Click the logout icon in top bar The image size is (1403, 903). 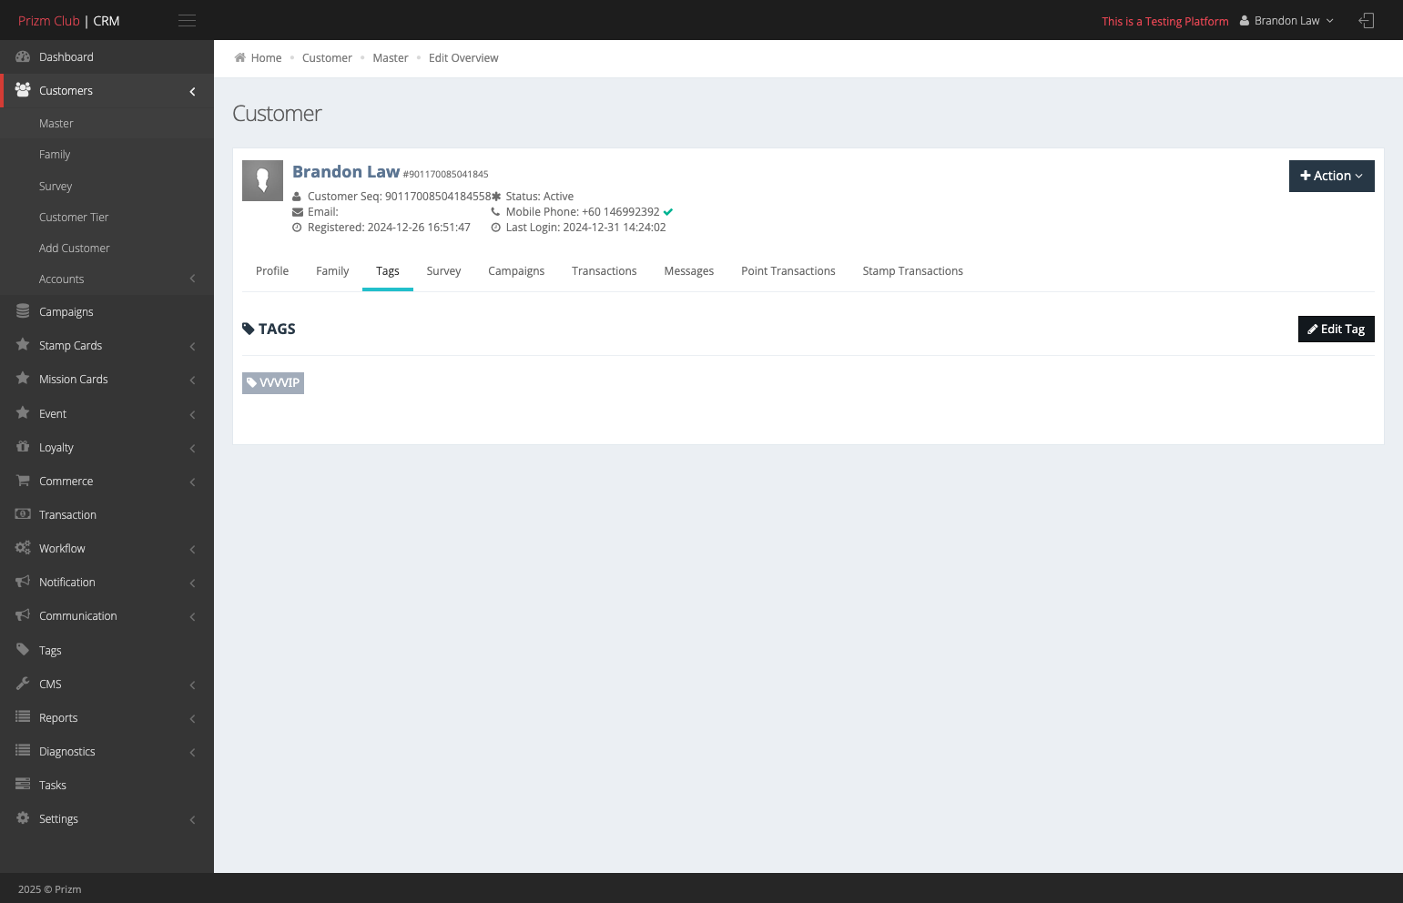(x=1366, y=21)
